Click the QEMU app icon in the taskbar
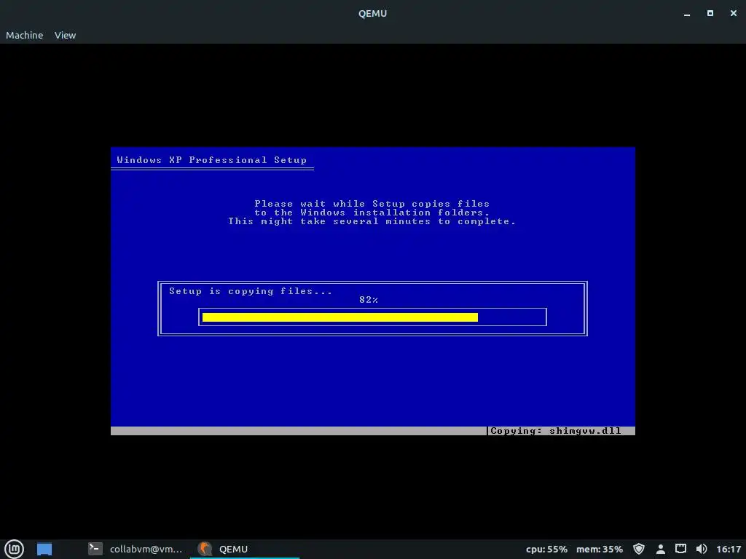Viewport: 746px width, 559px height. coord(205,549)
